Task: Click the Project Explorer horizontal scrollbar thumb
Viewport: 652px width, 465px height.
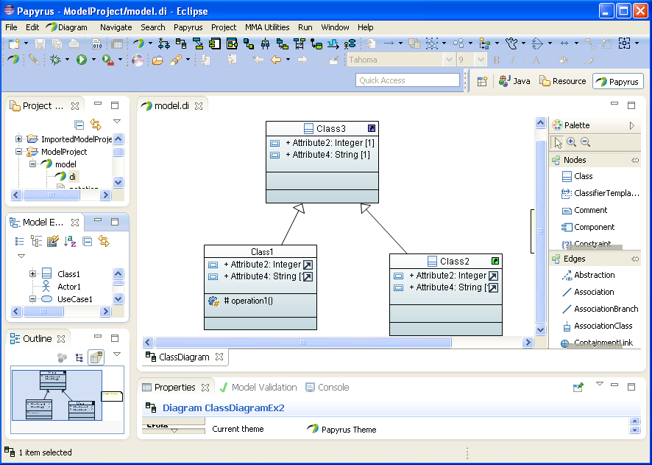Action: point(52,195)
